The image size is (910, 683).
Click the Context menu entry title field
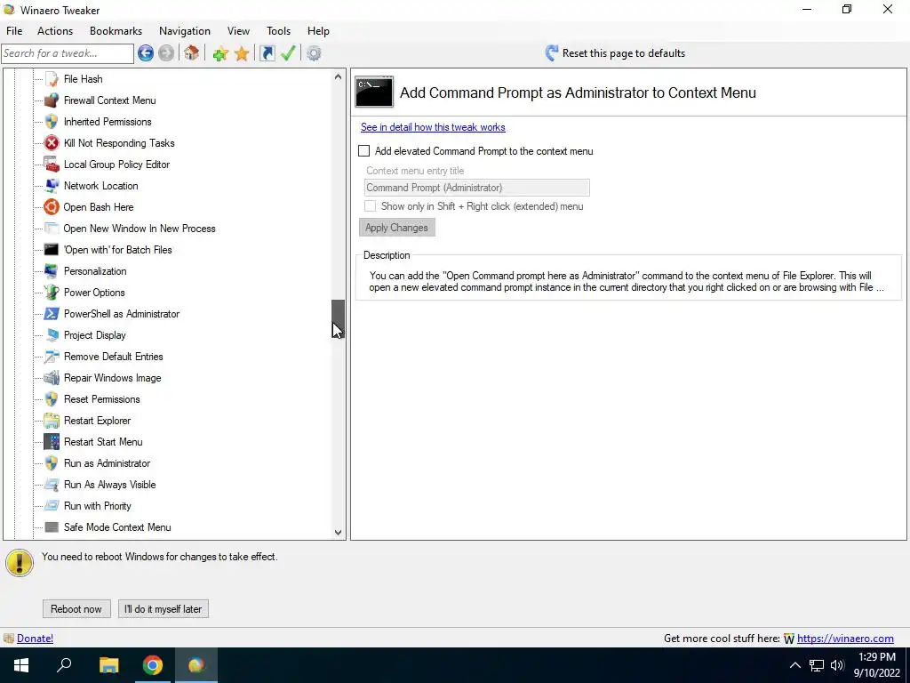pyautogui.click(x=477, y=188)
